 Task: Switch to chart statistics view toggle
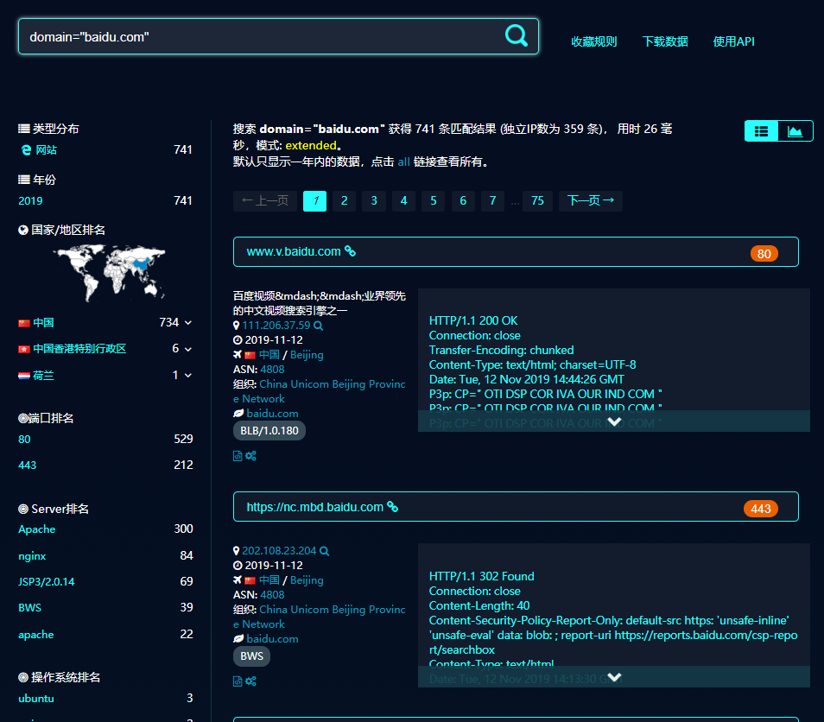tap(795, 131)
